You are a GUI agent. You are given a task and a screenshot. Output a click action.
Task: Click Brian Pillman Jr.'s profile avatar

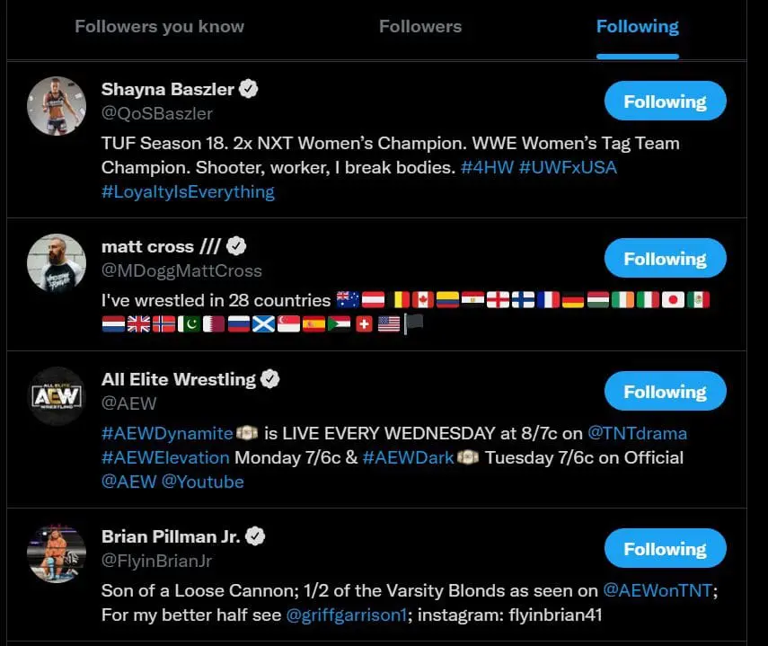57,553
